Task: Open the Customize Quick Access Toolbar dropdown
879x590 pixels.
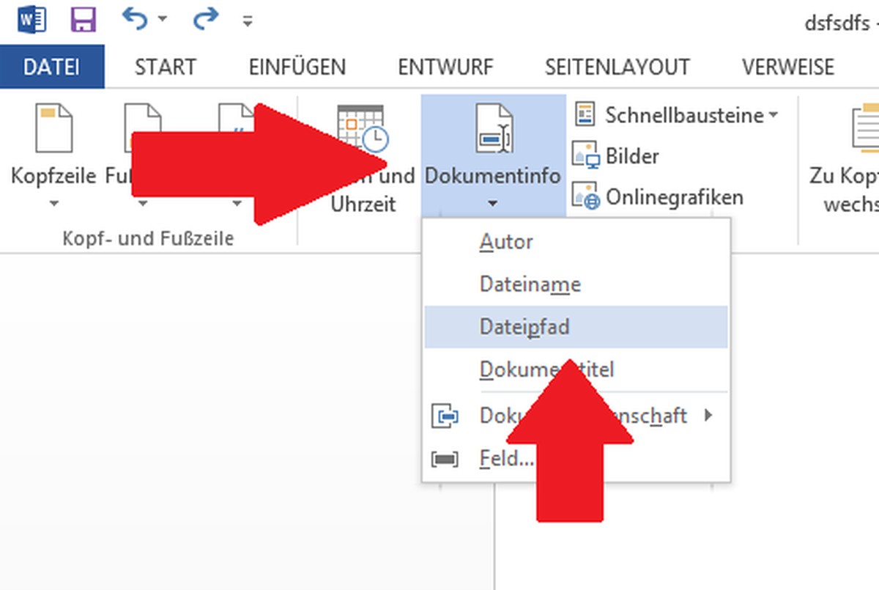Action: tap(248, 21)
